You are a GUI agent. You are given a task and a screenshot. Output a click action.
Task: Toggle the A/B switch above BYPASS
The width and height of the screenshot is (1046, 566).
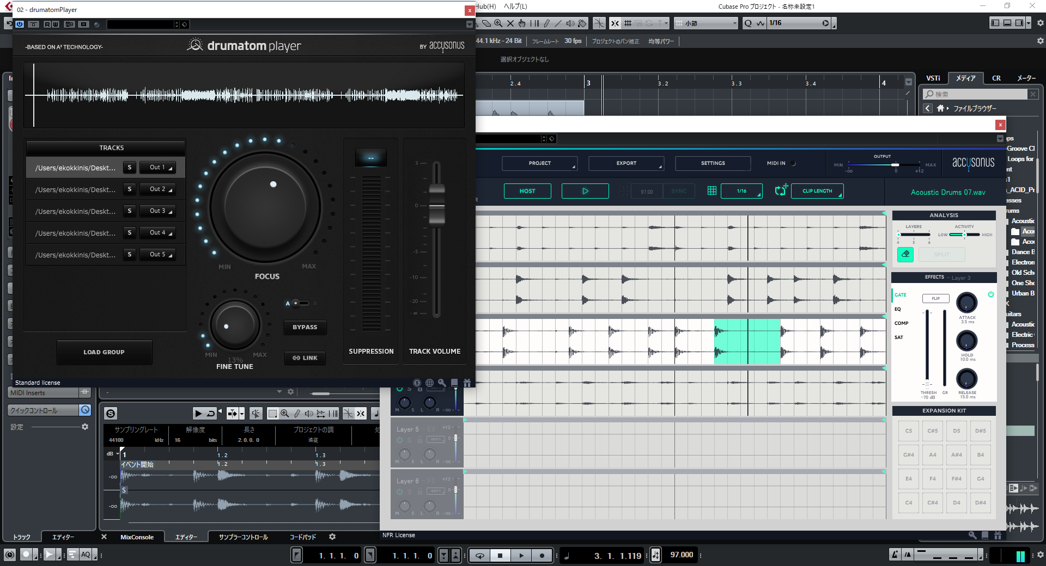pyautogui.click(x=301, y=303)
